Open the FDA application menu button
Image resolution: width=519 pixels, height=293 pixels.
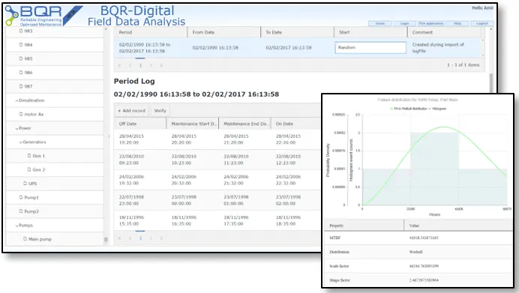pyautogui.click(x=431, y=23)
